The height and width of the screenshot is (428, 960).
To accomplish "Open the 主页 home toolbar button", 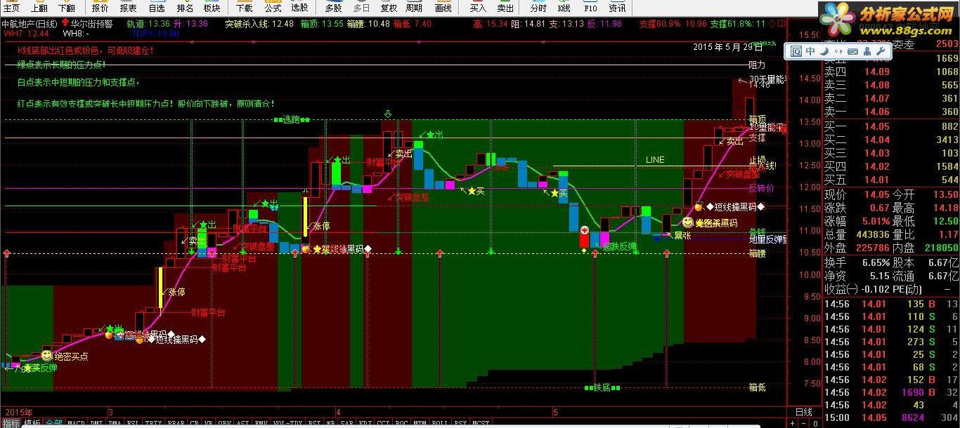I will 11,8.
